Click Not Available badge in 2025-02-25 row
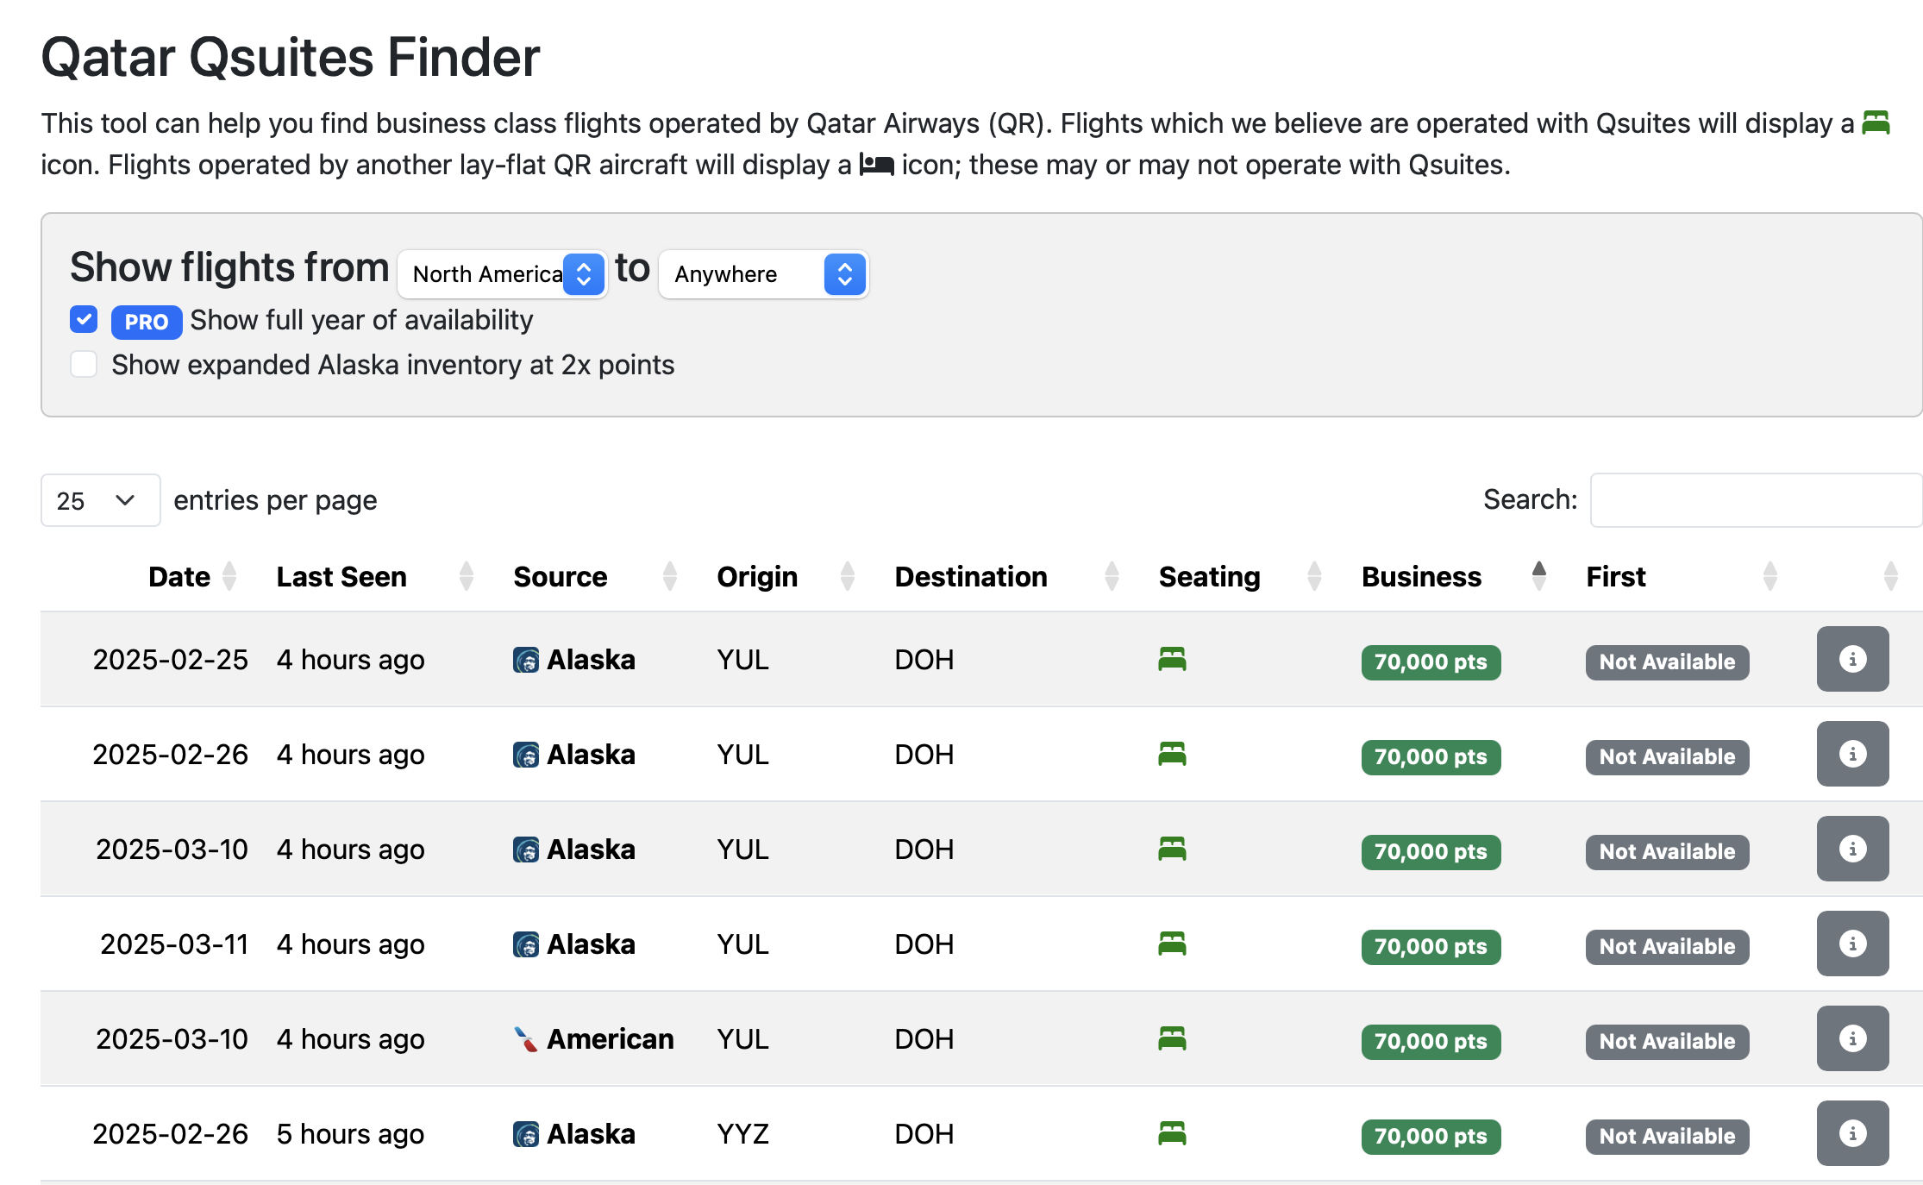 point(1667,662)
